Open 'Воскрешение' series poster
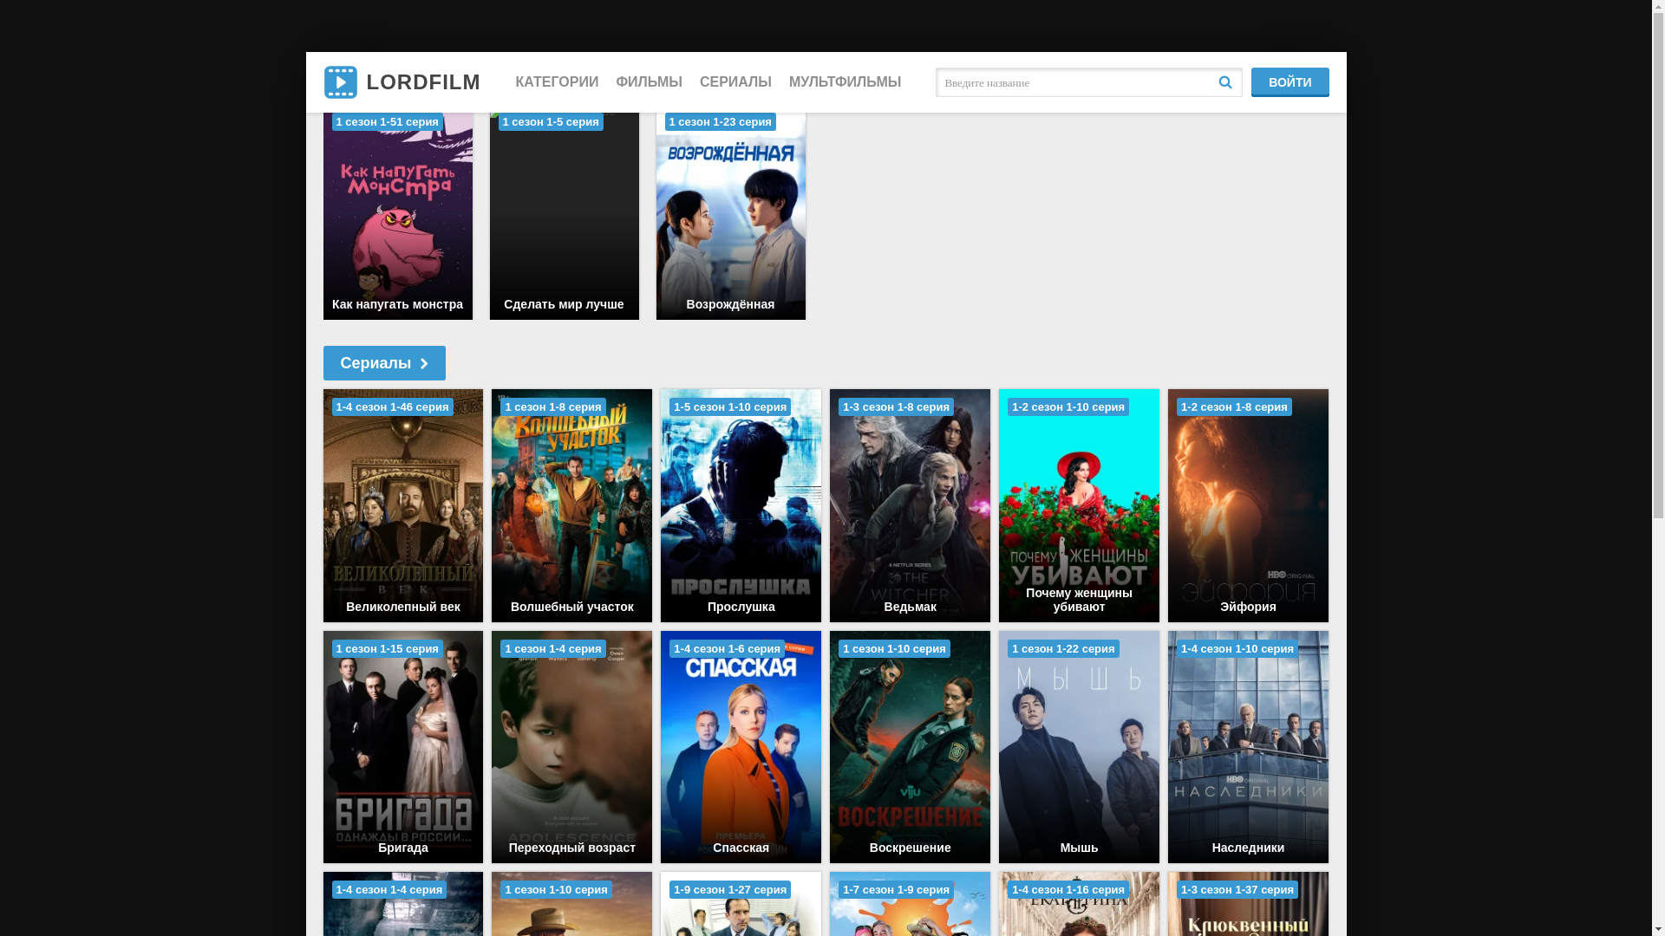Viewport: 1665px width, 936px height. pyautogui.click(x=910, y=747)
